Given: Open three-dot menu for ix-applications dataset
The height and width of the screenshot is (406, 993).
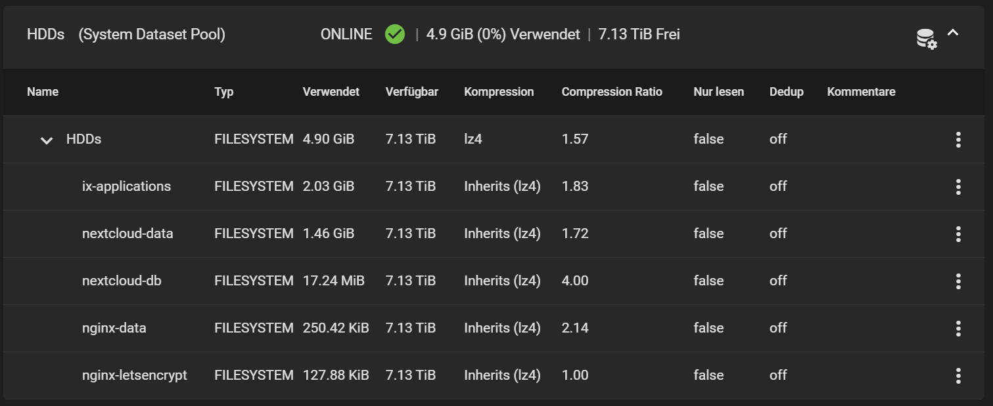Looking at the screenshot, I should pyautogui.click(x=958, y=186).
